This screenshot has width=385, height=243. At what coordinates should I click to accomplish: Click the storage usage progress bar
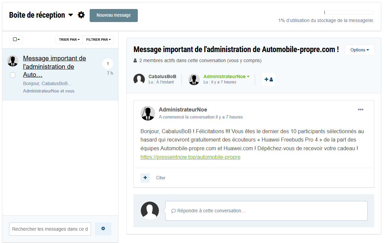point(349,12)
